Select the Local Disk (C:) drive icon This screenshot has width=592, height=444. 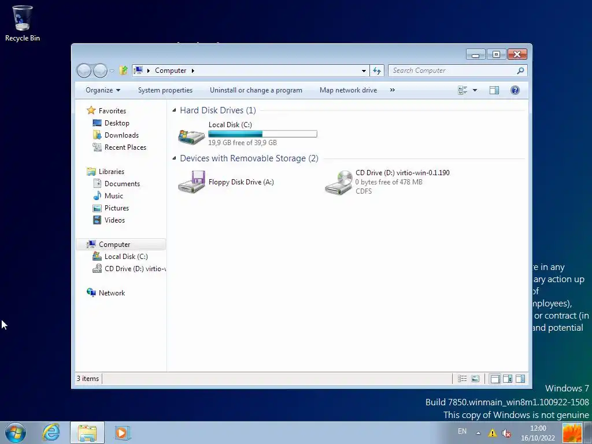tap(192, 136)
